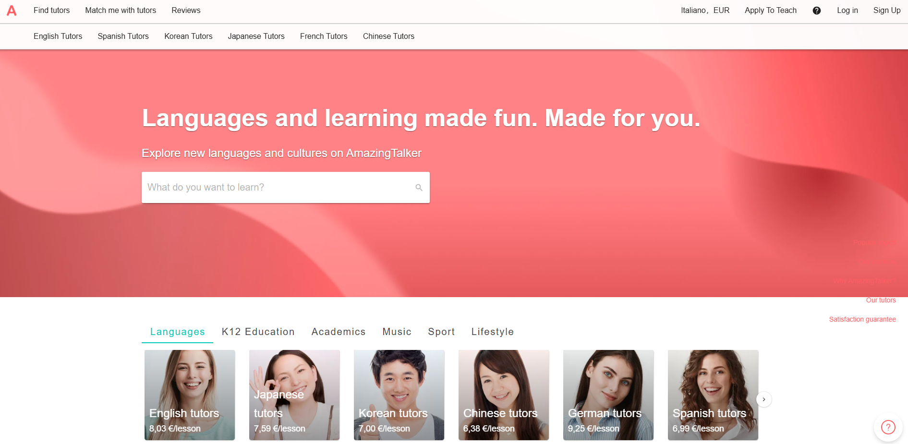The height and width of the screenshot is (444, 908).
Task: Advance carousel with right chevron arrow
Action: [x=763, y=399]
